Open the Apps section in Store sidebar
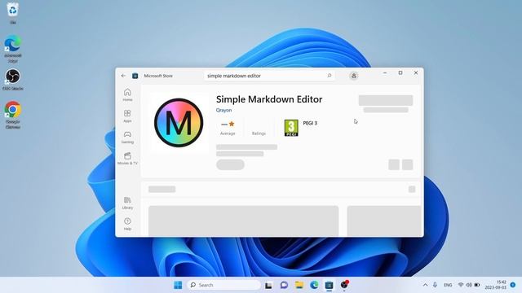 pos(127,116)
